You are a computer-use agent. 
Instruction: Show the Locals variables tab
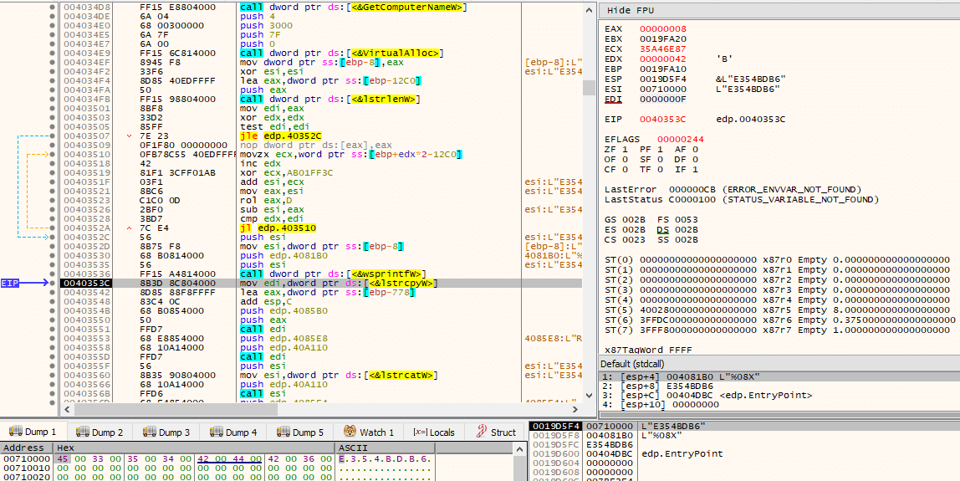pyautogui.click(x=434, y=432)
